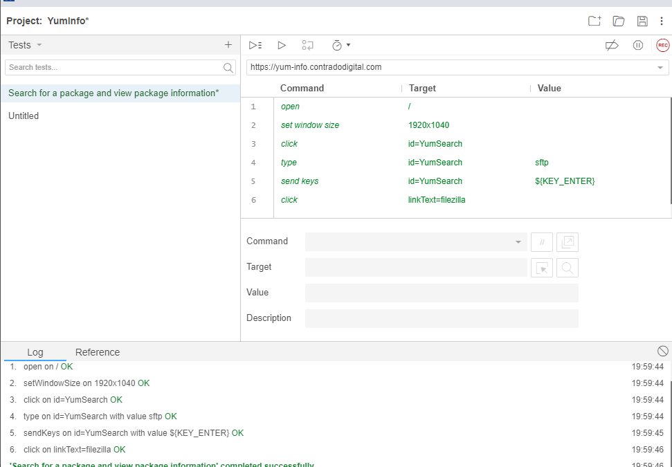Clear the log icon
Screen dimensions: 672x467
tap(662, 351)
